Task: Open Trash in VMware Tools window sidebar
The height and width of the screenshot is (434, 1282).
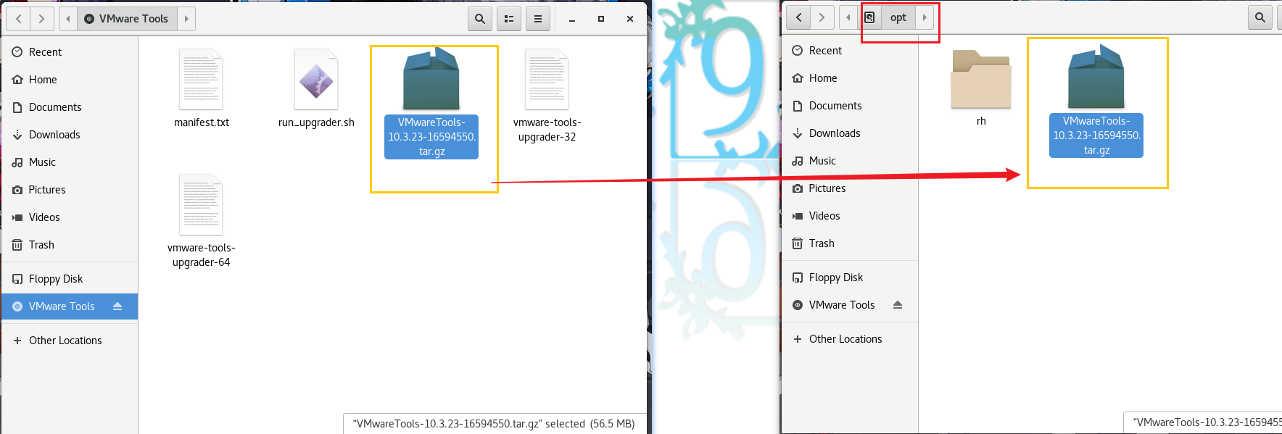Action: [70, 245]
